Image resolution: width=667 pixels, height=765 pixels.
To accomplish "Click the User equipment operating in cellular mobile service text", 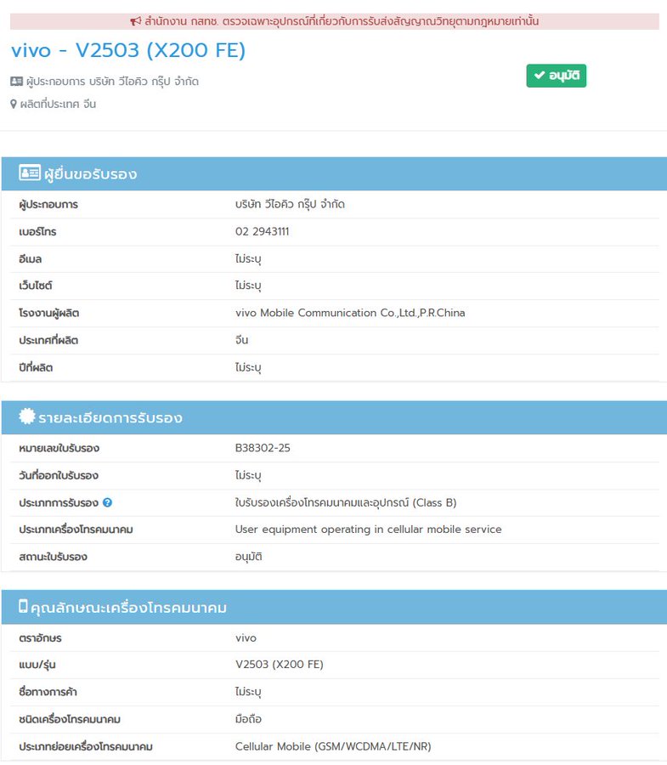I will pyautogui.click(x=368, y=530).
